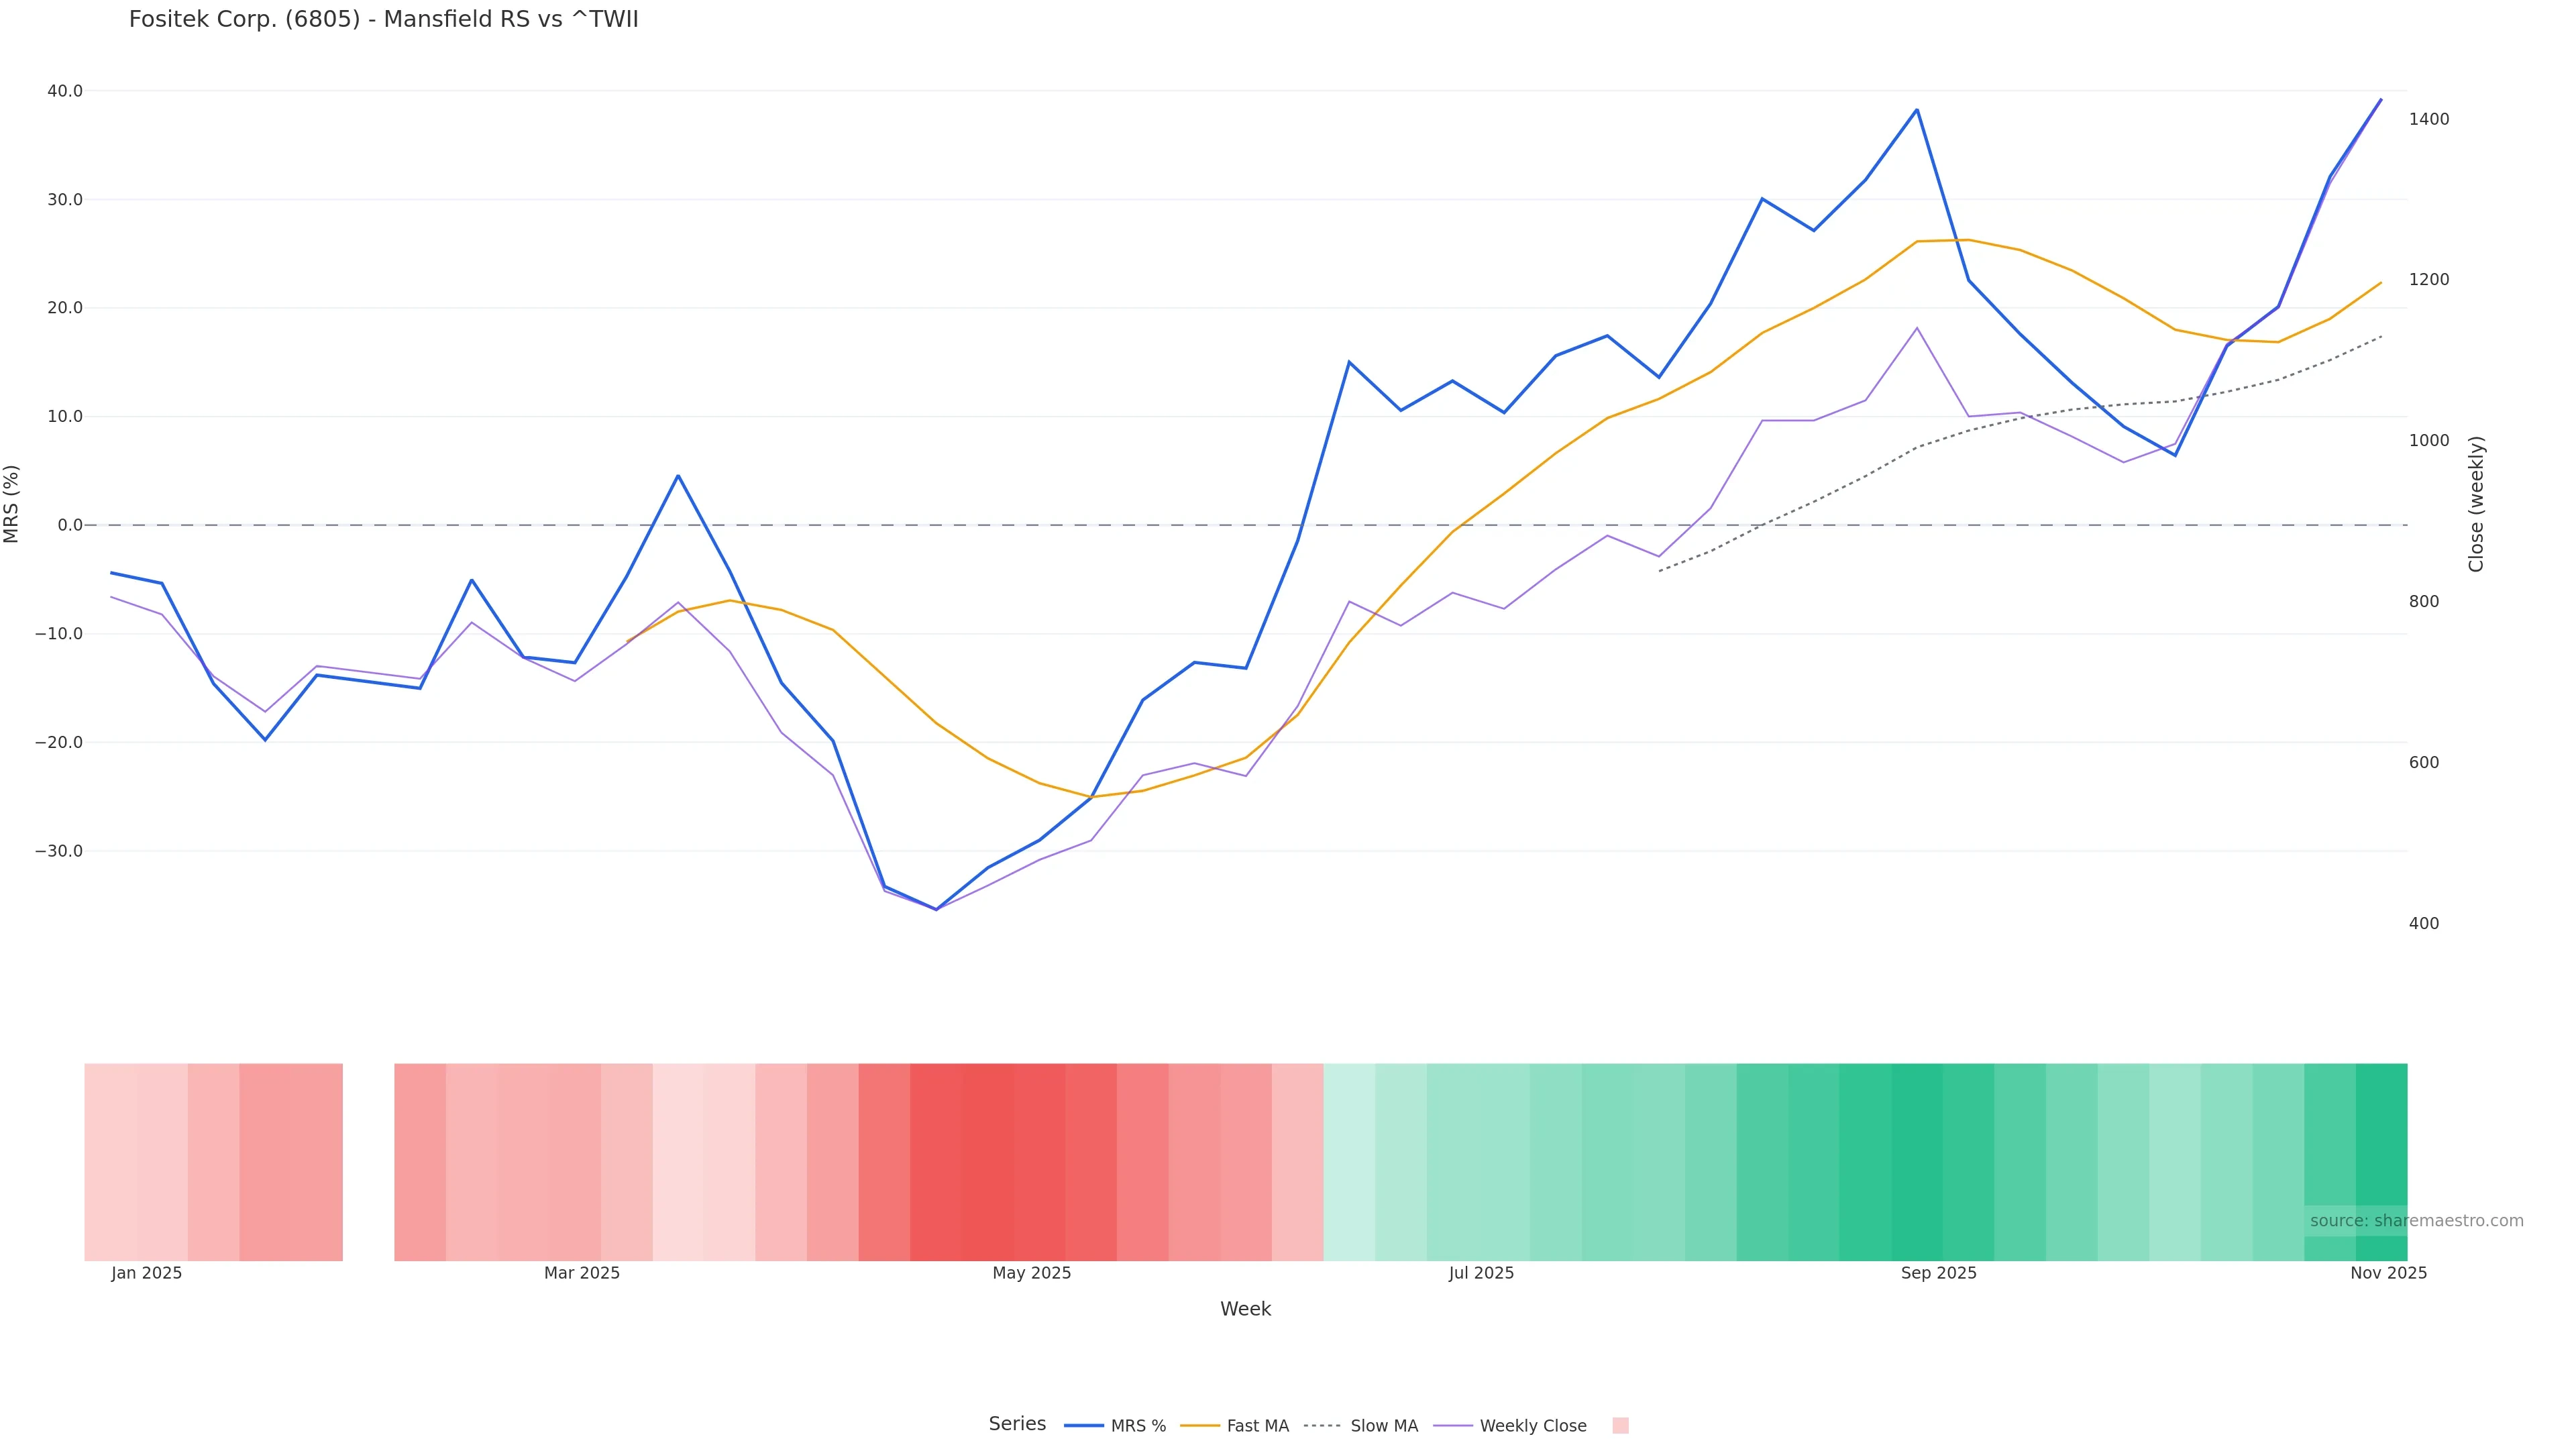Viewport: 2576px width, 1449px height.
Task: Select the May 2025 axis label
Action: pyautogui.click(x=1031, y=1273)
